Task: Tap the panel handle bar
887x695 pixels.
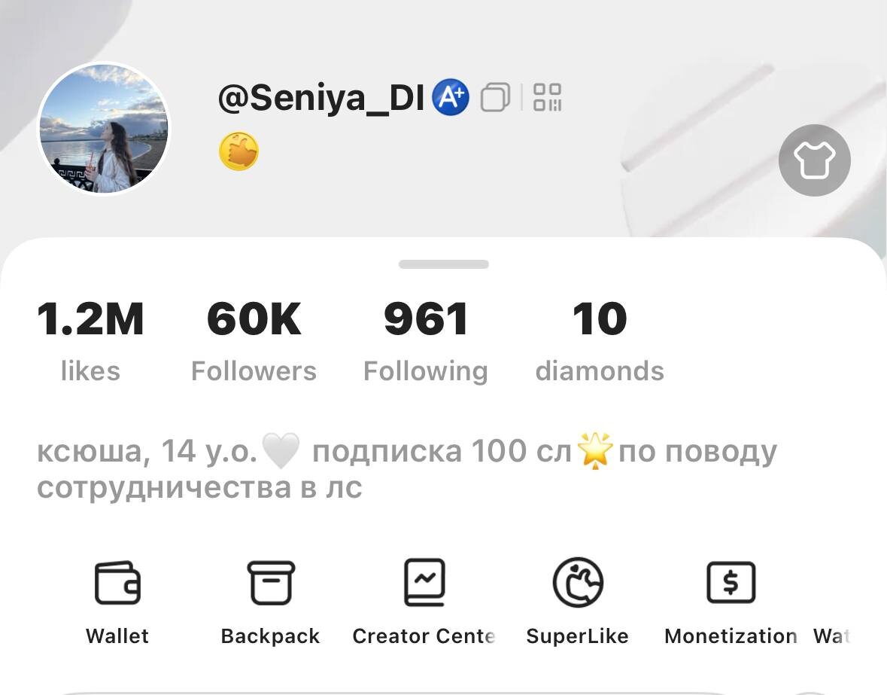Action: tap(444, 264)
